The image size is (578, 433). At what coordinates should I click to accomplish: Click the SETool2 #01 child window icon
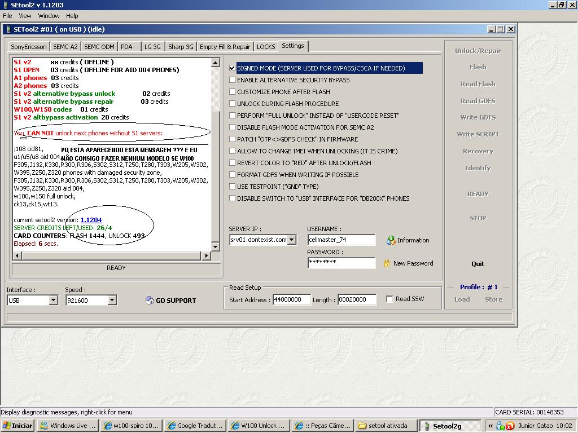point(8,29)
